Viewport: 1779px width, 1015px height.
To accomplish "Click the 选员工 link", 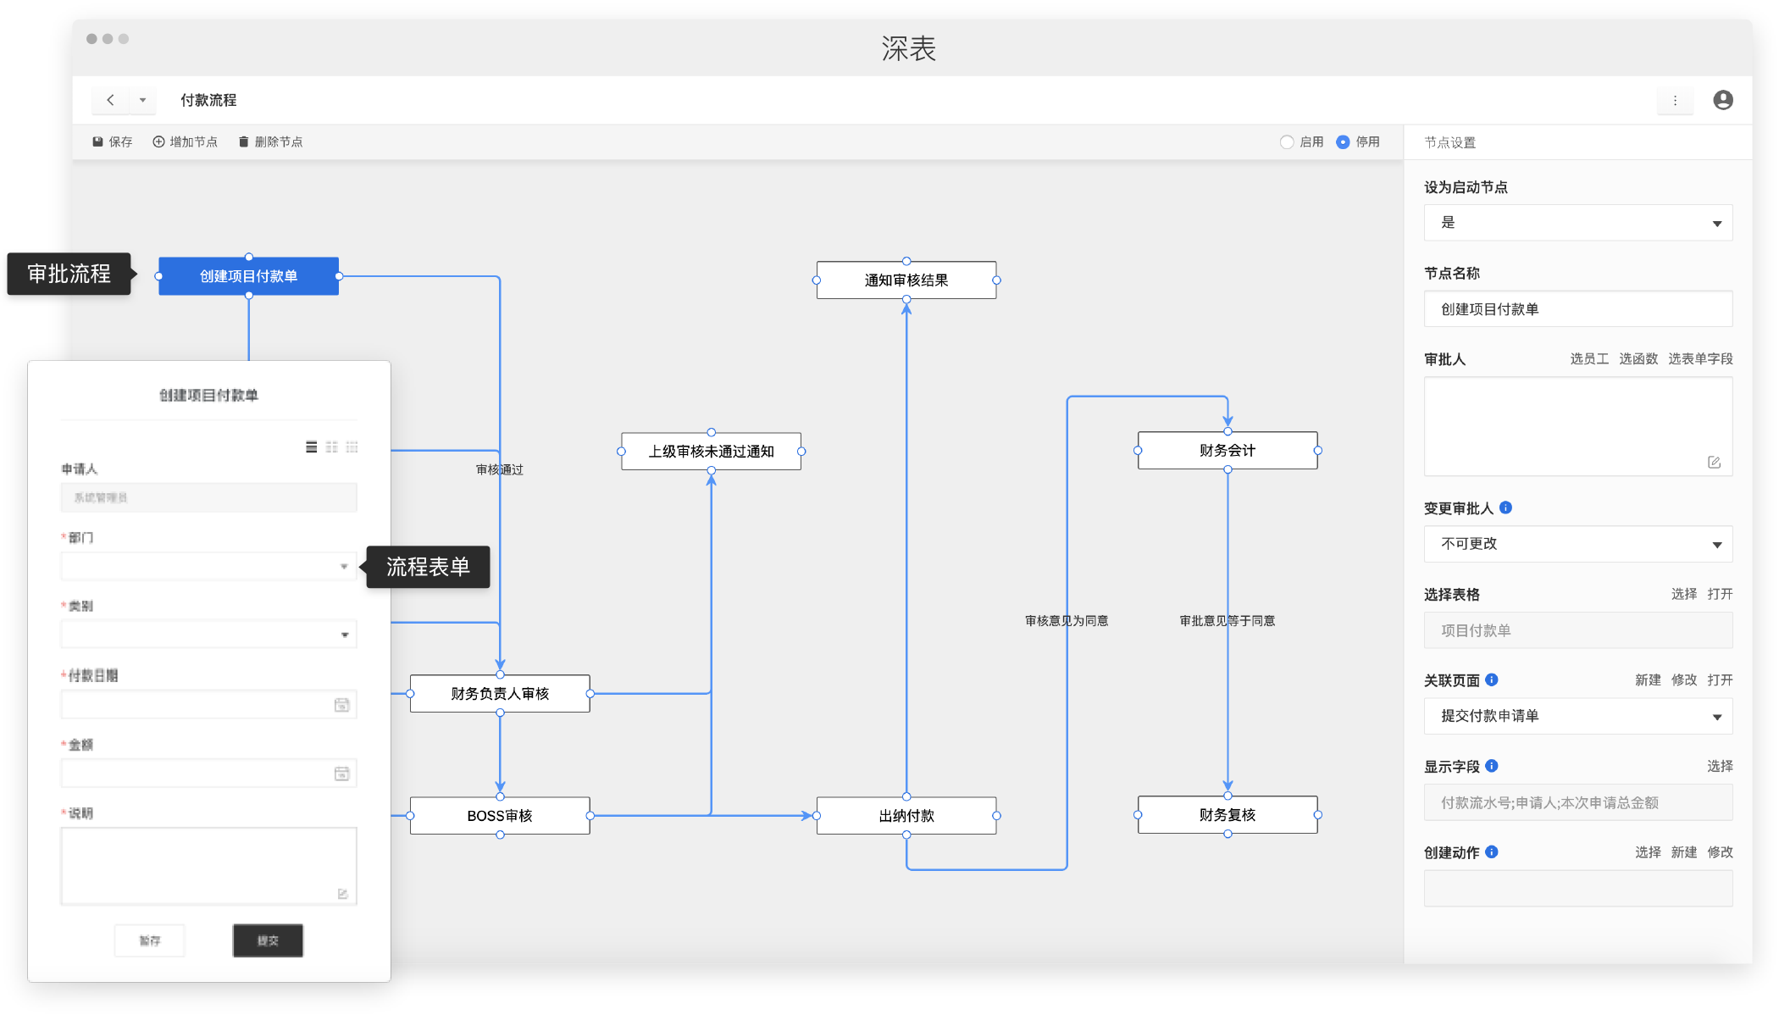I will coord(1588,358).
